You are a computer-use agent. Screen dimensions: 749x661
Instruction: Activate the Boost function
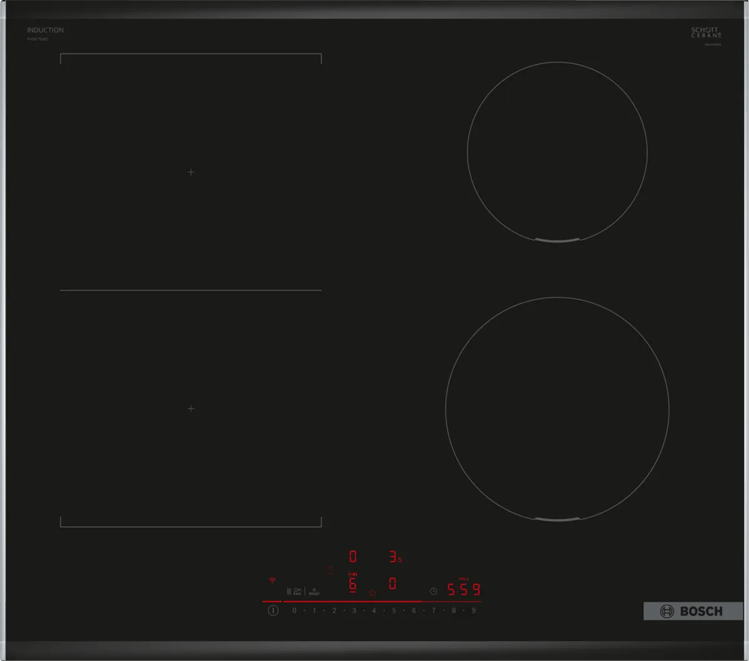314,592
